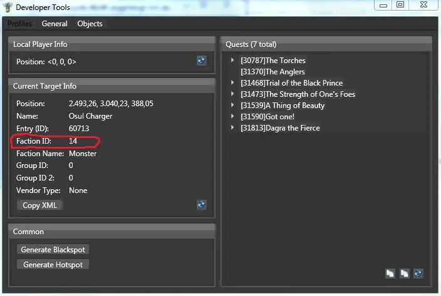Screen dimensions: 441x296
Task: Open the Profiles tab
Action: (19, 24)
